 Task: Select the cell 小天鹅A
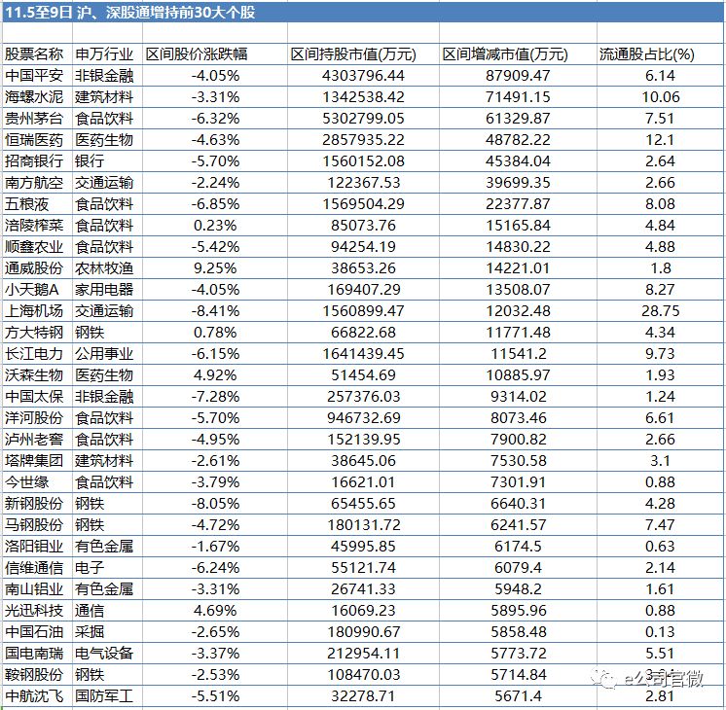[31, 289]
